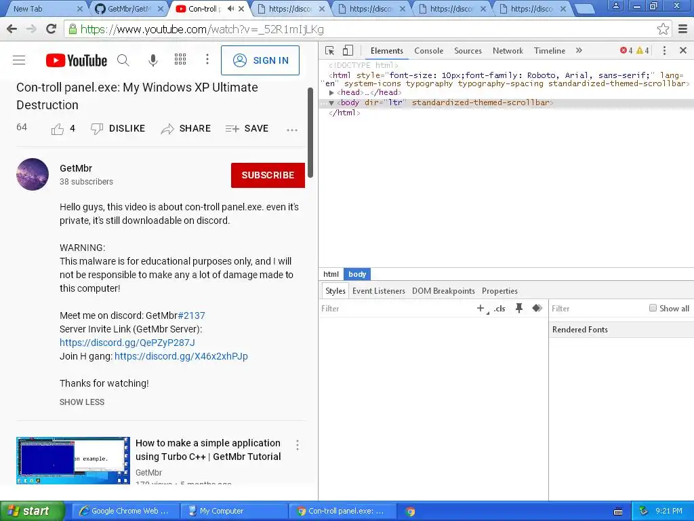Viewport: 694px width, 521px height.
Task: Open the Turbo C++ tutorial thumbnail
Action: tap(73, 461)
